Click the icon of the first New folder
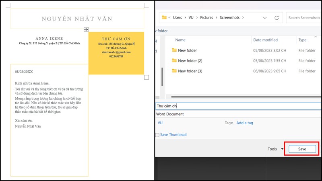 [x=174, y=50]
